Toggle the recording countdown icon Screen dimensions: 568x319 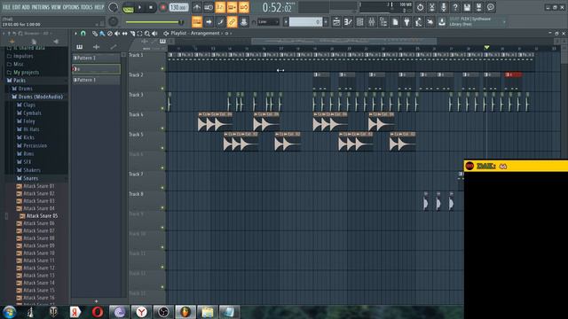click(x=220, y=7)
